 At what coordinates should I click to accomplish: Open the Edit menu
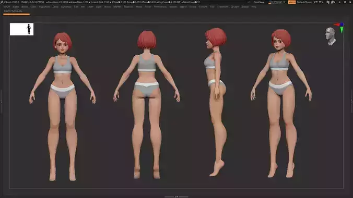[x=76, y=7]
